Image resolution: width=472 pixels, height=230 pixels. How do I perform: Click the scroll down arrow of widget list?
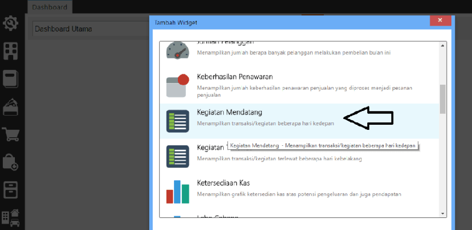(x=442, y=213)
